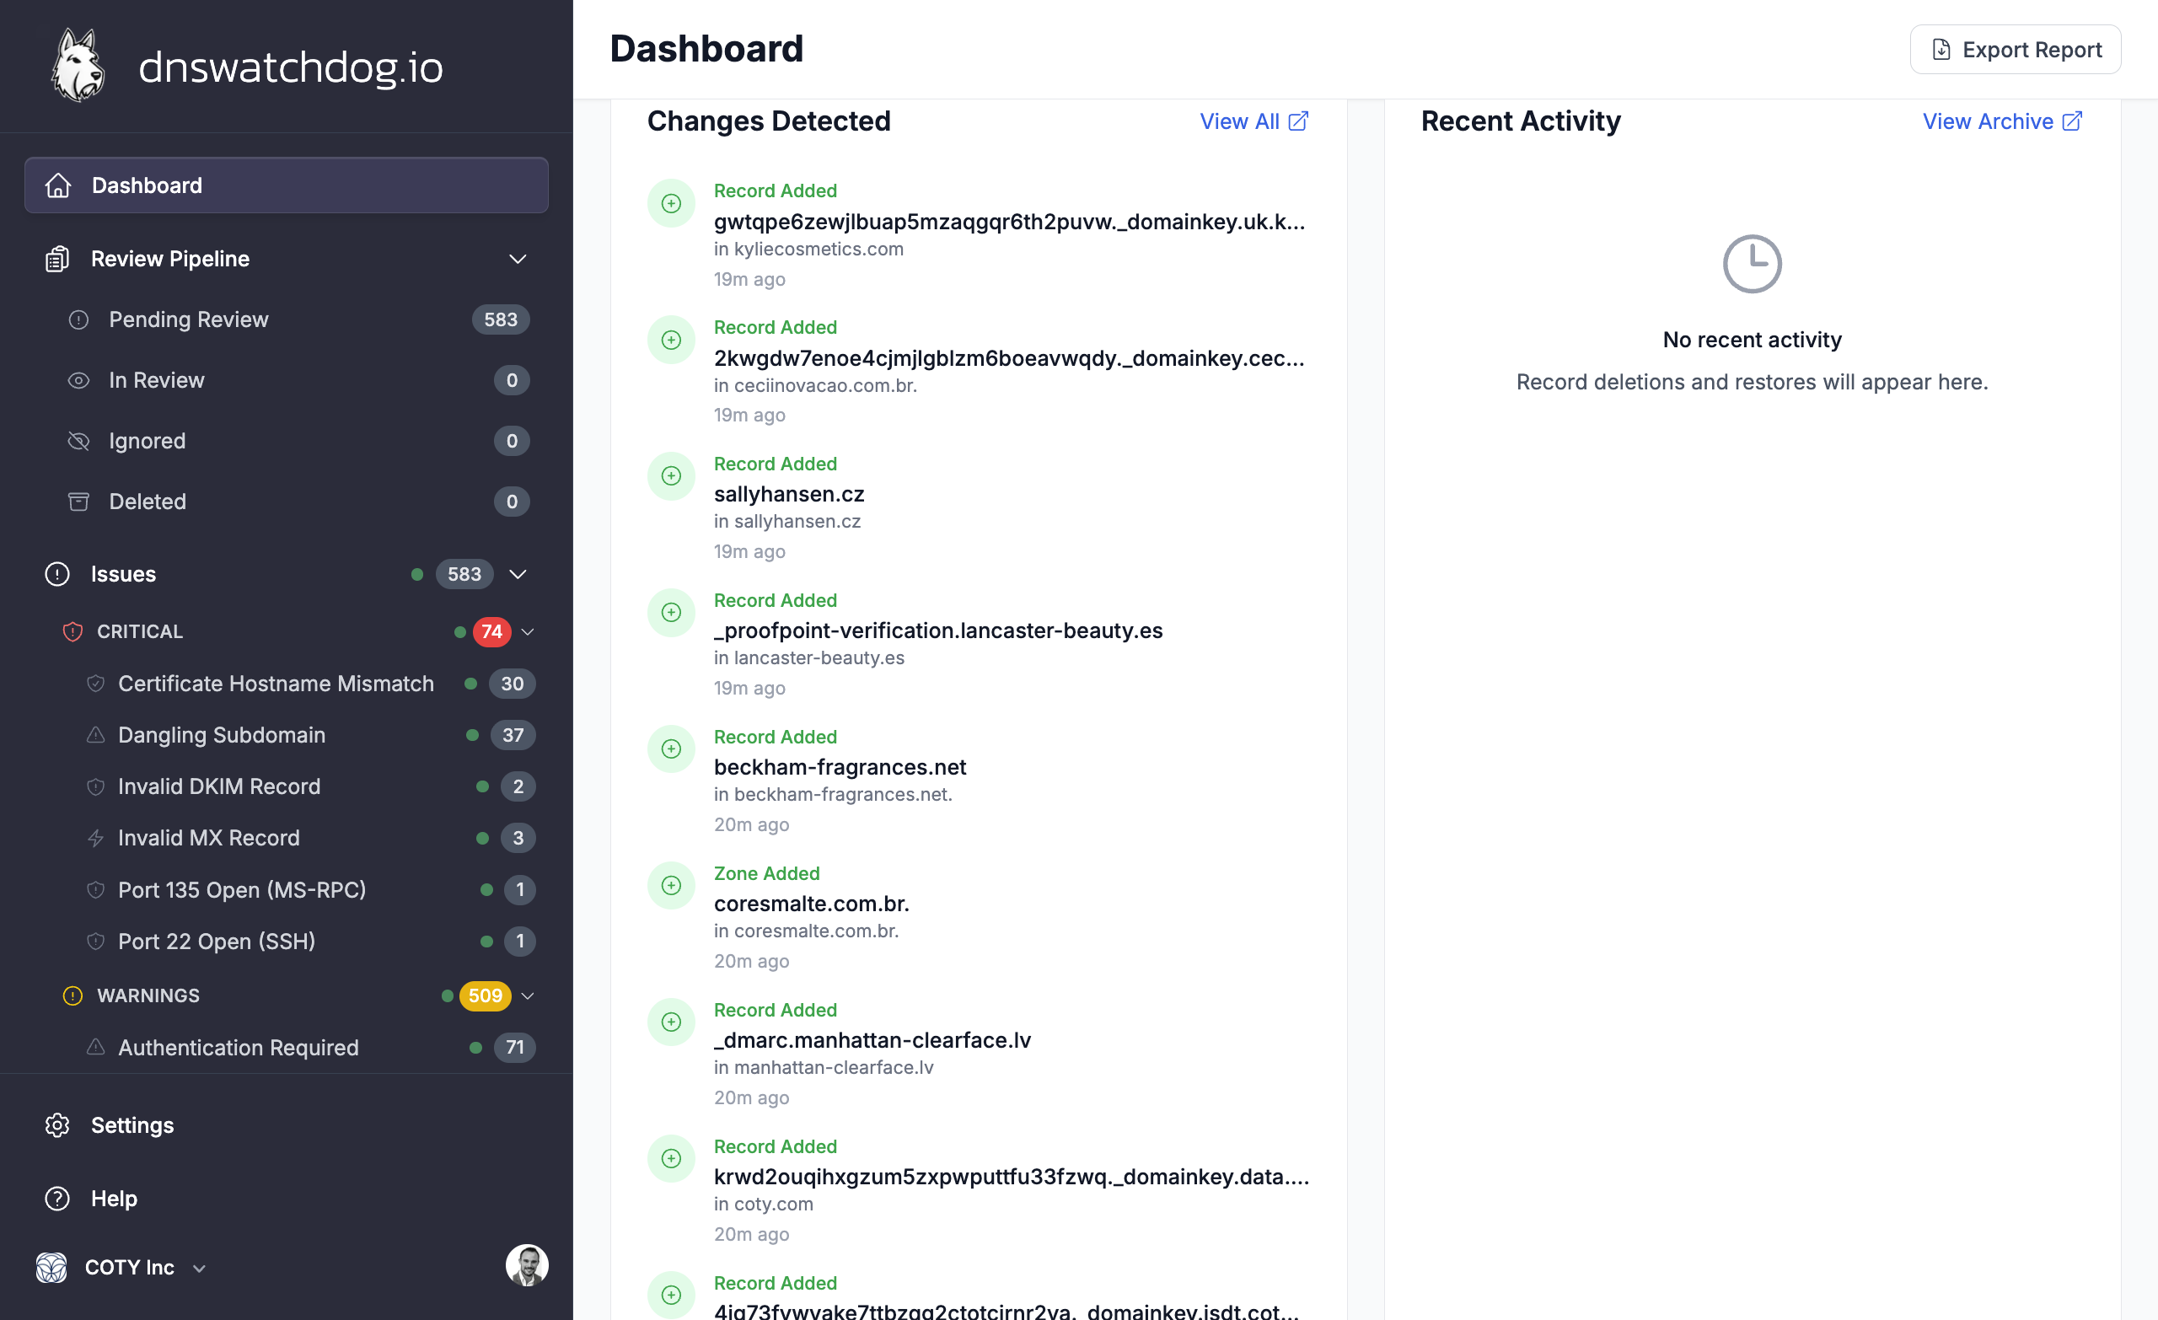
Task: Click the Export Report button
Action: 2016,50
